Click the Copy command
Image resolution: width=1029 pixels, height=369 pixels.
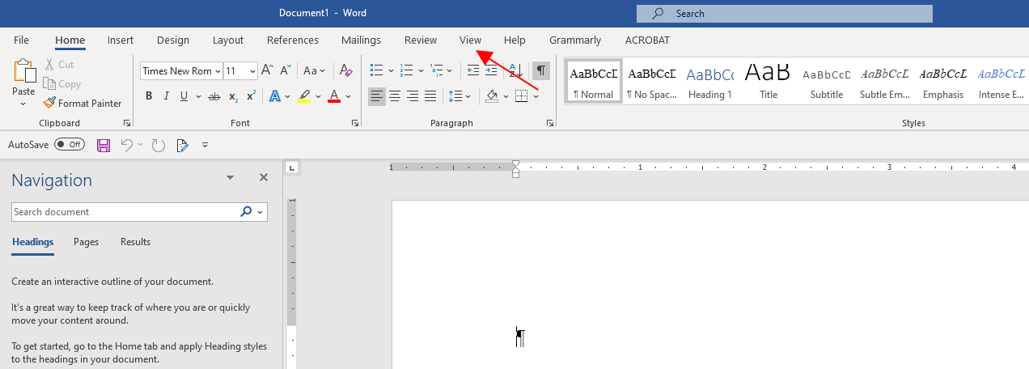(x=61, y=83)
